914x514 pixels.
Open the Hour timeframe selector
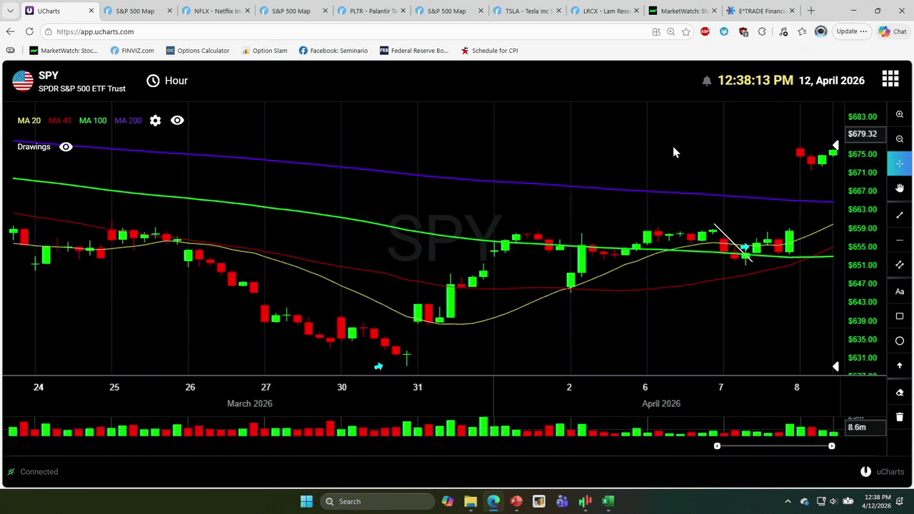coord(167,81)
